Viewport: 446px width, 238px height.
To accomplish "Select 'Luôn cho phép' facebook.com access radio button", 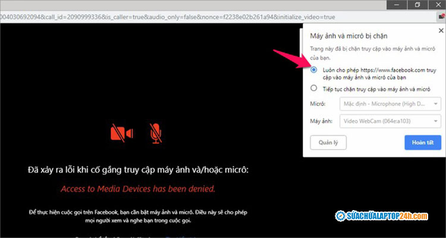I will [313, 70].
